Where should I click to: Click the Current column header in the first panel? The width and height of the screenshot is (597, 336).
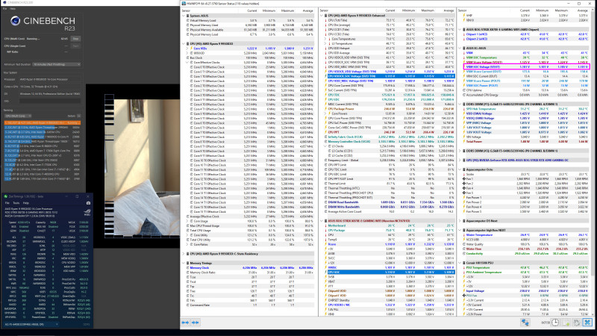[251, 10]
